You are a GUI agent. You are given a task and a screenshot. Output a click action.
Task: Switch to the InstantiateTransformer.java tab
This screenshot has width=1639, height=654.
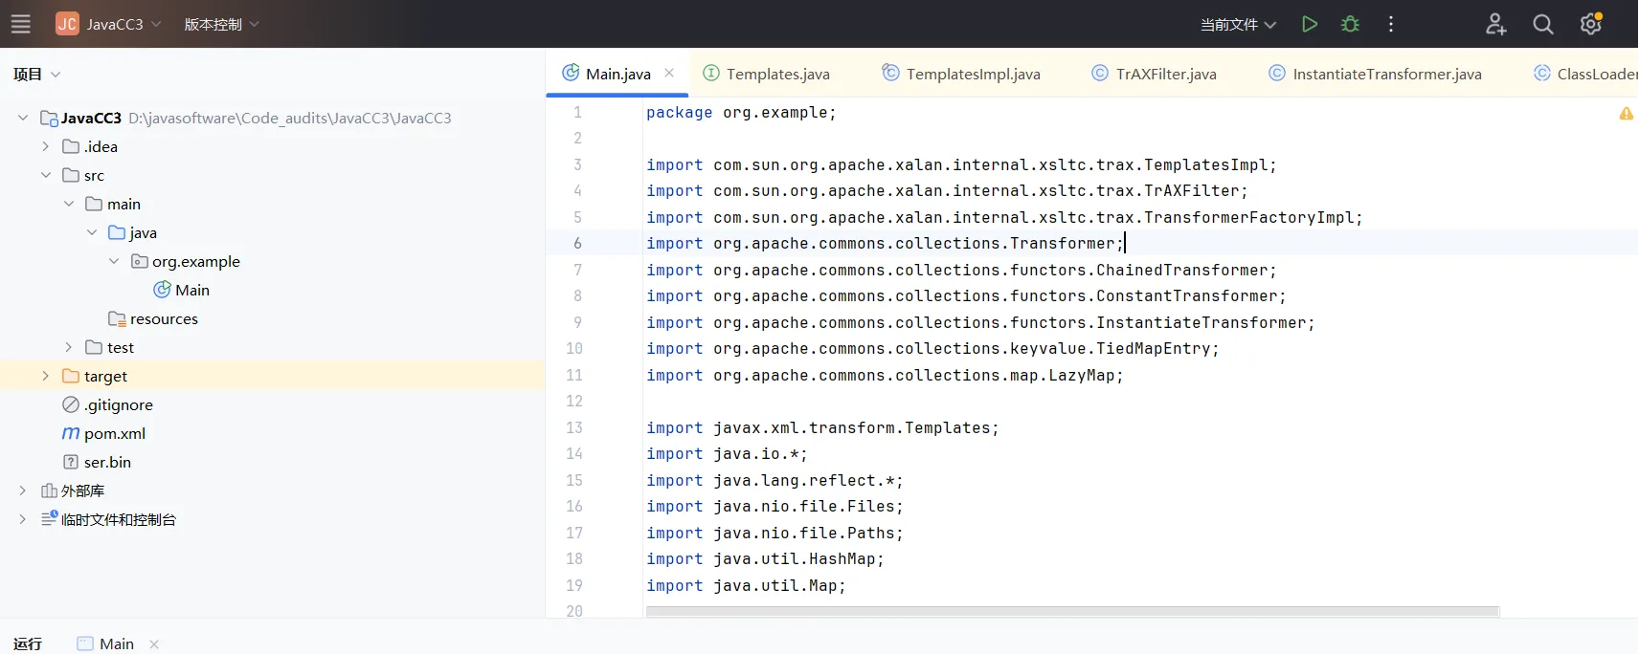[1375, 74]
